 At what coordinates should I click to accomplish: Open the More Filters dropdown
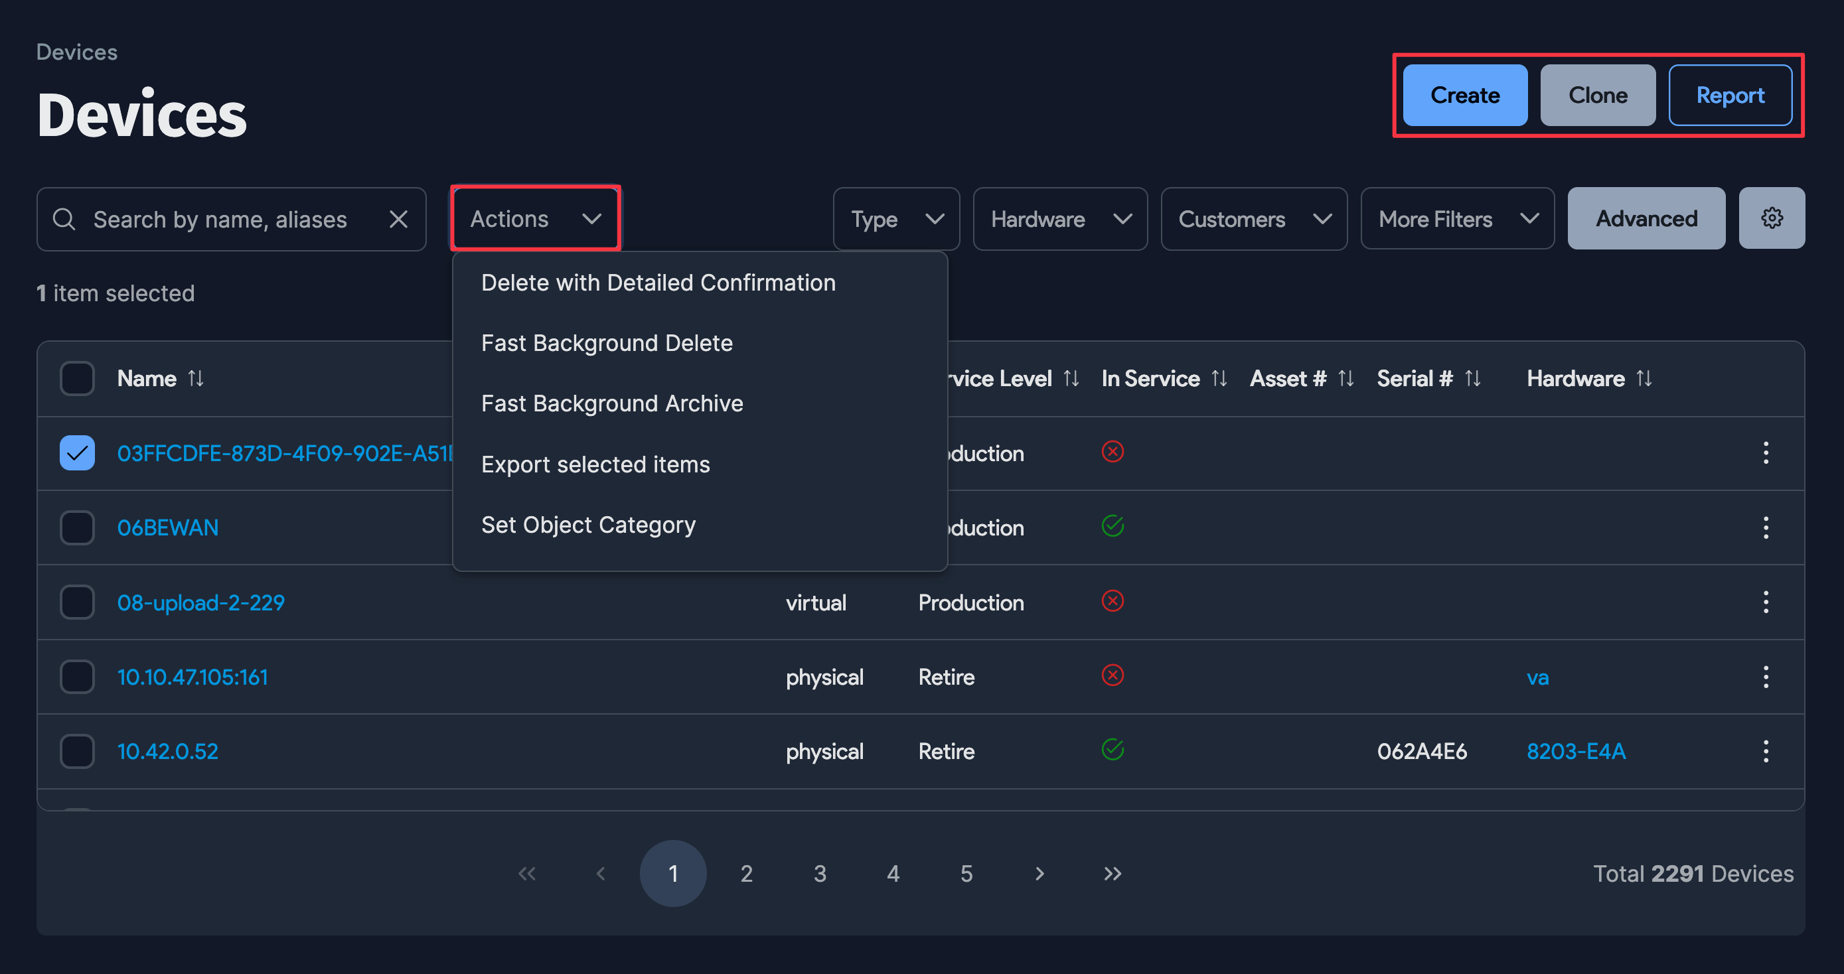pyautogui.click(x=1457, y=219)
